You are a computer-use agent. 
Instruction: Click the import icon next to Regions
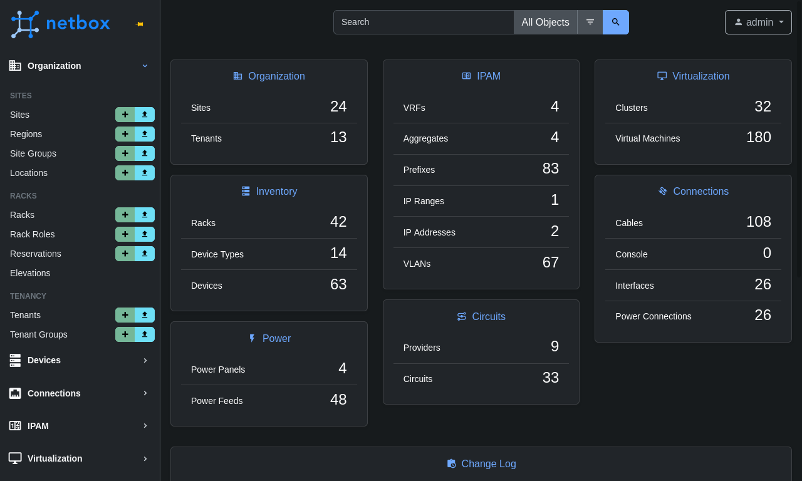pyautogui.click(x=145, y=134)
